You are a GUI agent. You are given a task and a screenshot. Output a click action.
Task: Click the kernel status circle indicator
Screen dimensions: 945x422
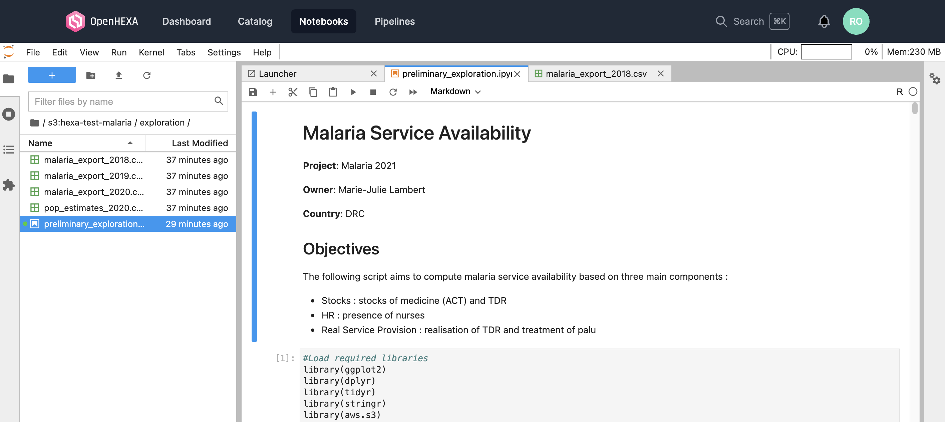pos(913,91)
